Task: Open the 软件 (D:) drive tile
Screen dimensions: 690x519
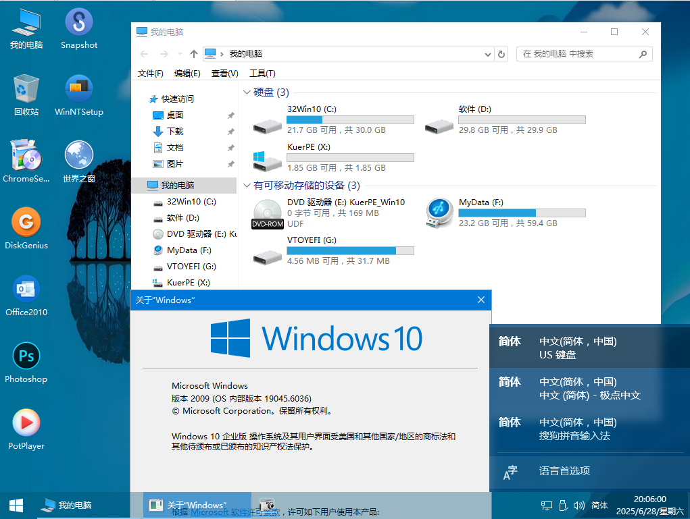Action: pos(506,119)
